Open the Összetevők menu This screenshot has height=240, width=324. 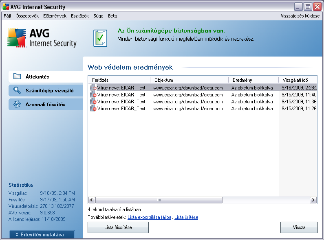(27, 16)
